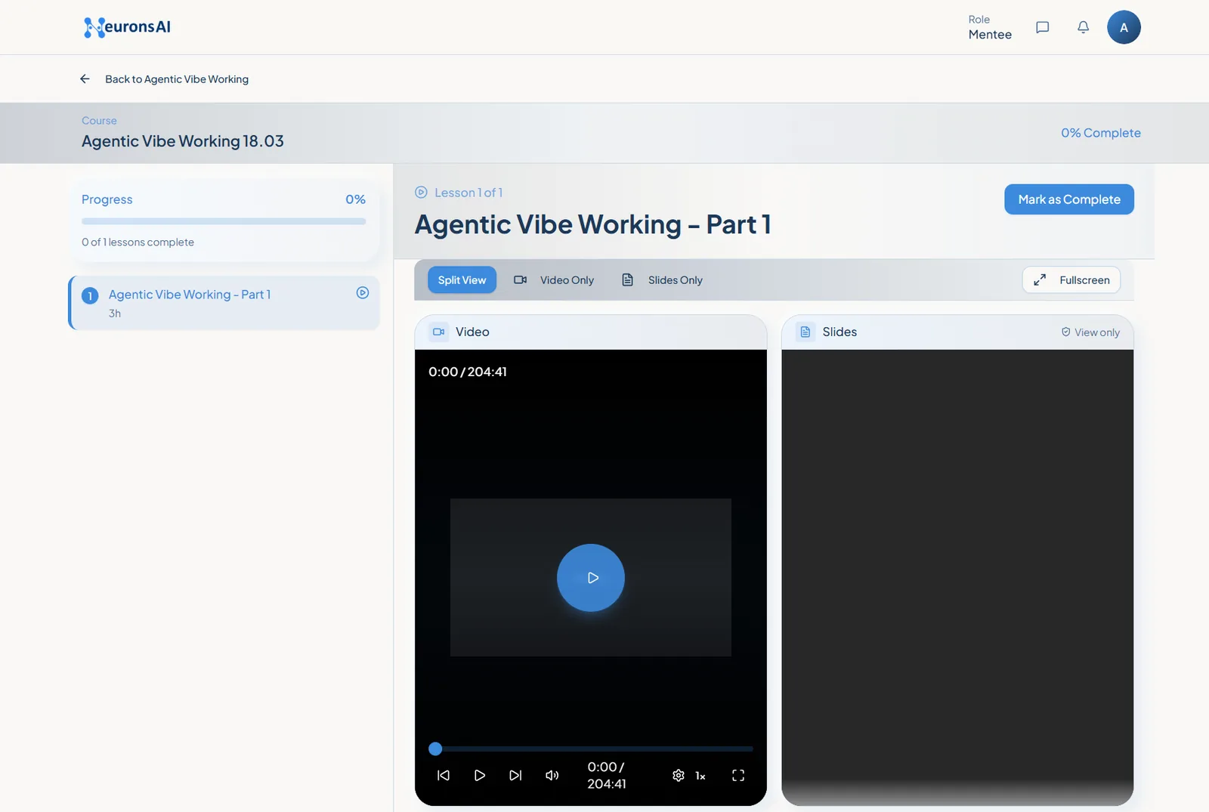This screenshot has height=812, width=1209.
Task: Click the Fullscreen button
Action: click(1071, 279)
